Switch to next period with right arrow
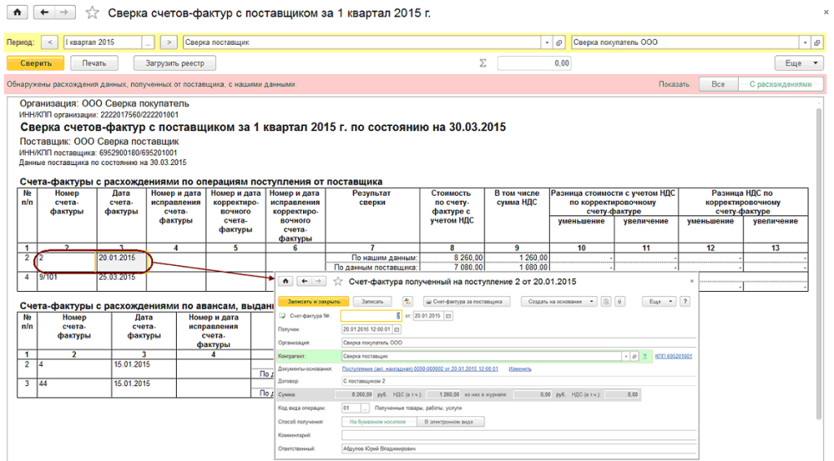 click(x=169, y=42)
